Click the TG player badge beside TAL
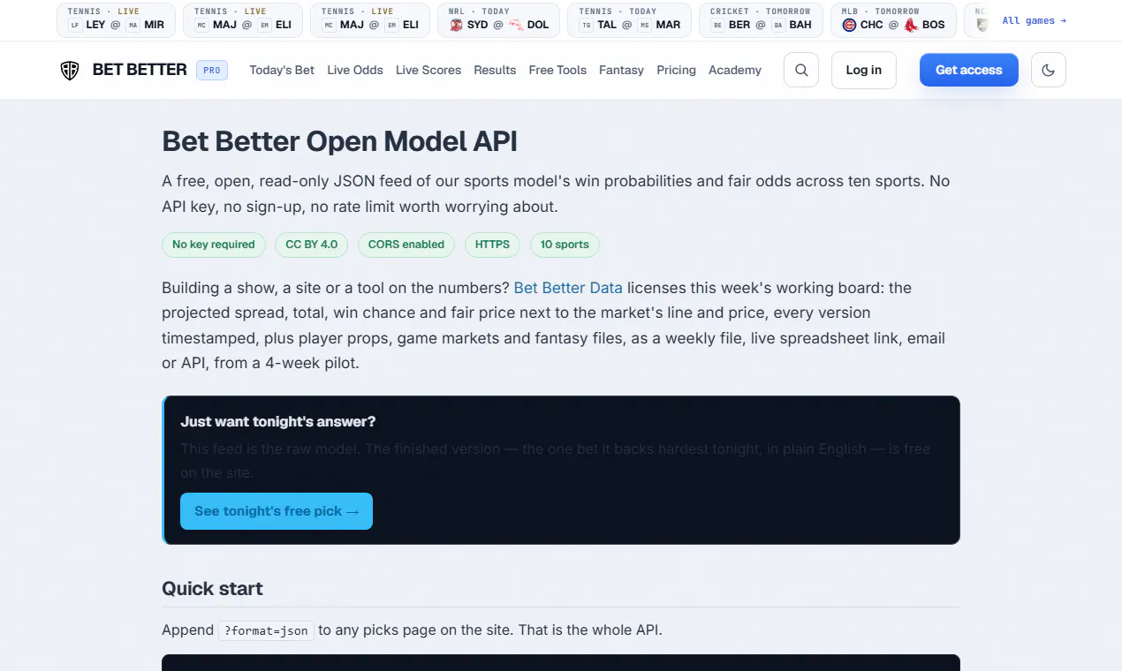Viewport: 1122px width, 671px height. coord(587,25)
